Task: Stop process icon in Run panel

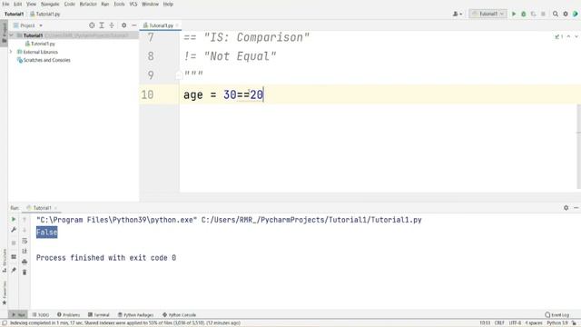Action: (14, 243)
